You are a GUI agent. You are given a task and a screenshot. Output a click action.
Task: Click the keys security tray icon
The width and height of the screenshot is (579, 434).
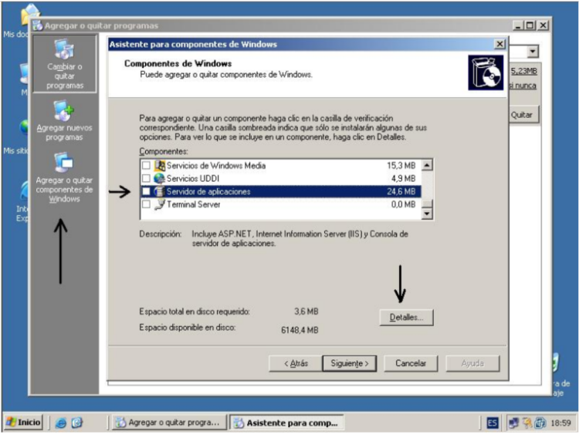tap(527, 422)
